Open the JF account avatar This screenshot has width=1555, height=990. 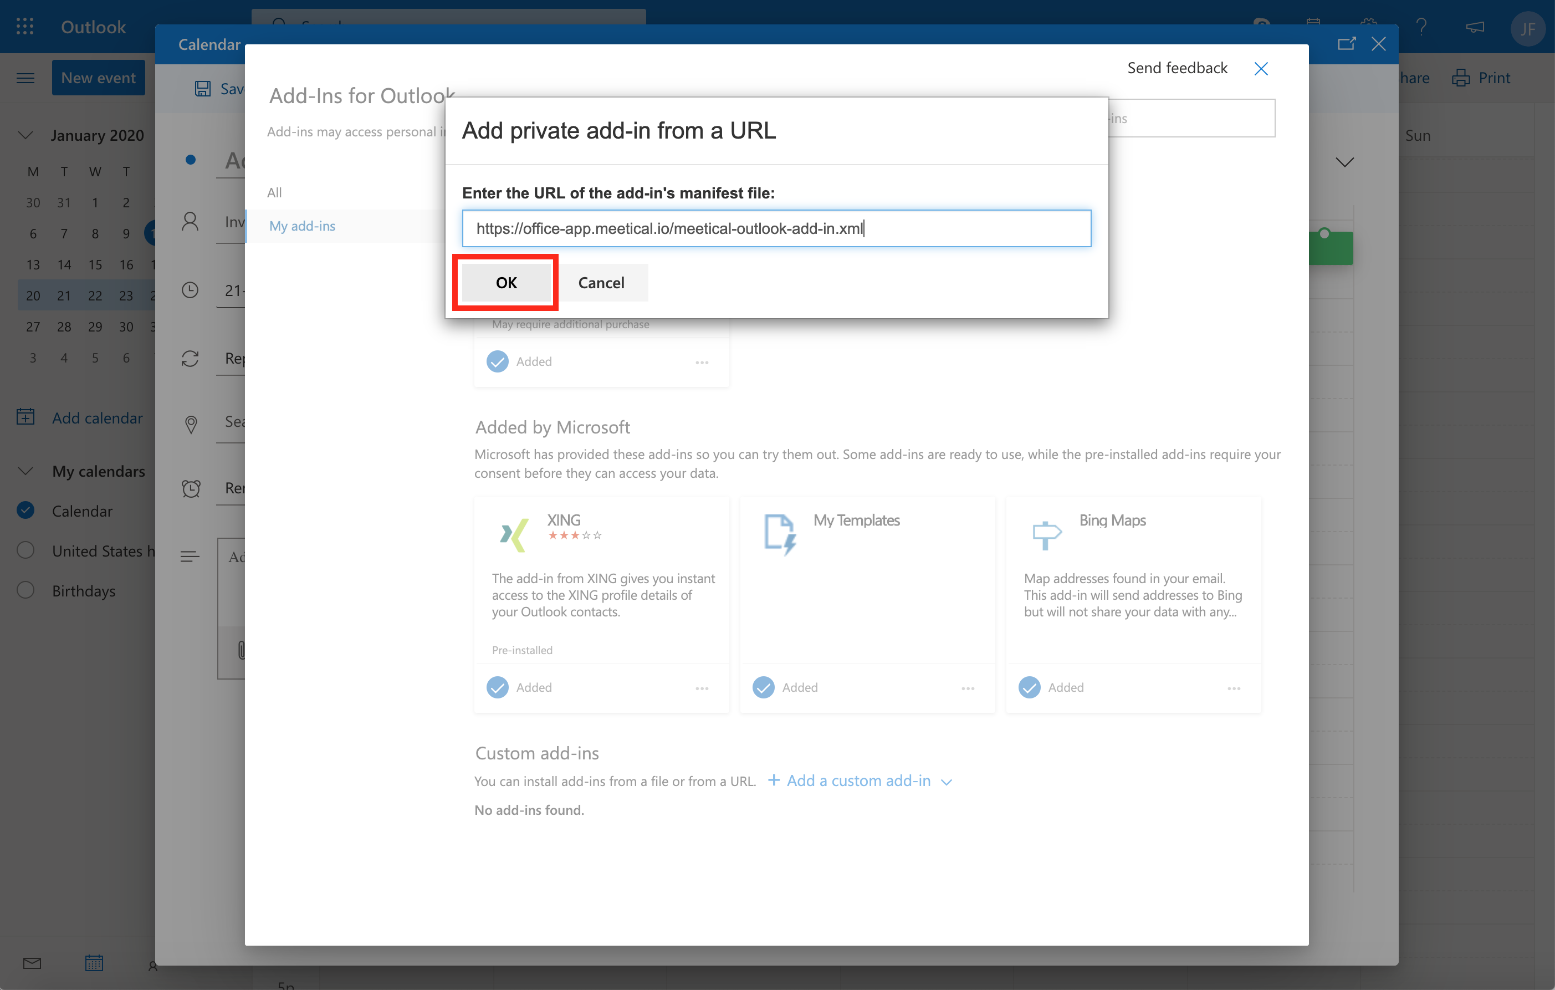tap(1528, 28)
